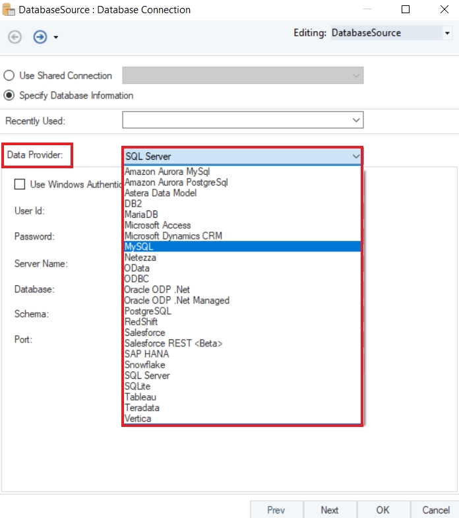Confirm with the OK button
459x518 pixels.
pos(383,509)
